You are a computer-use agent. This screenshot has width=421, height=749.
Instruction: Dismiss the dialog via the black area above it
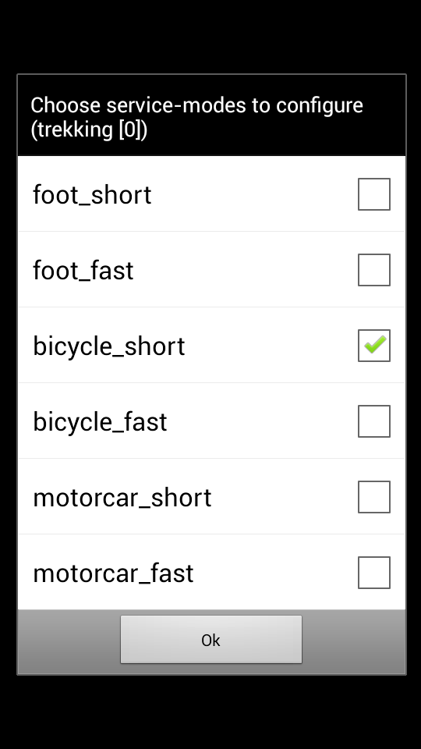coord(210,37)
